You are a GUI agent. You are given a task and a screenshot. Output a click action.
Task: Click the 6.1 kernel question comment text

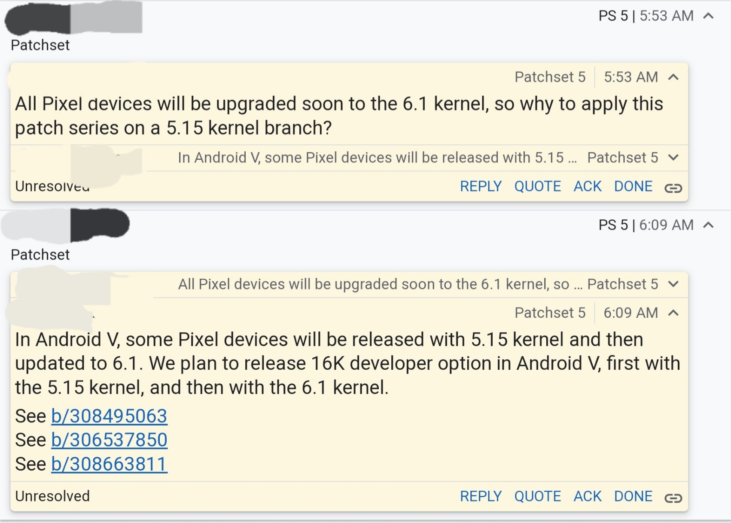(338, 116)
